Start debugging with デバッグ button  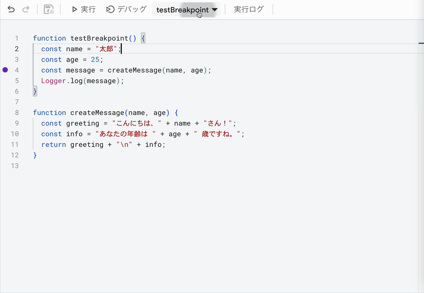click(126, 9)
